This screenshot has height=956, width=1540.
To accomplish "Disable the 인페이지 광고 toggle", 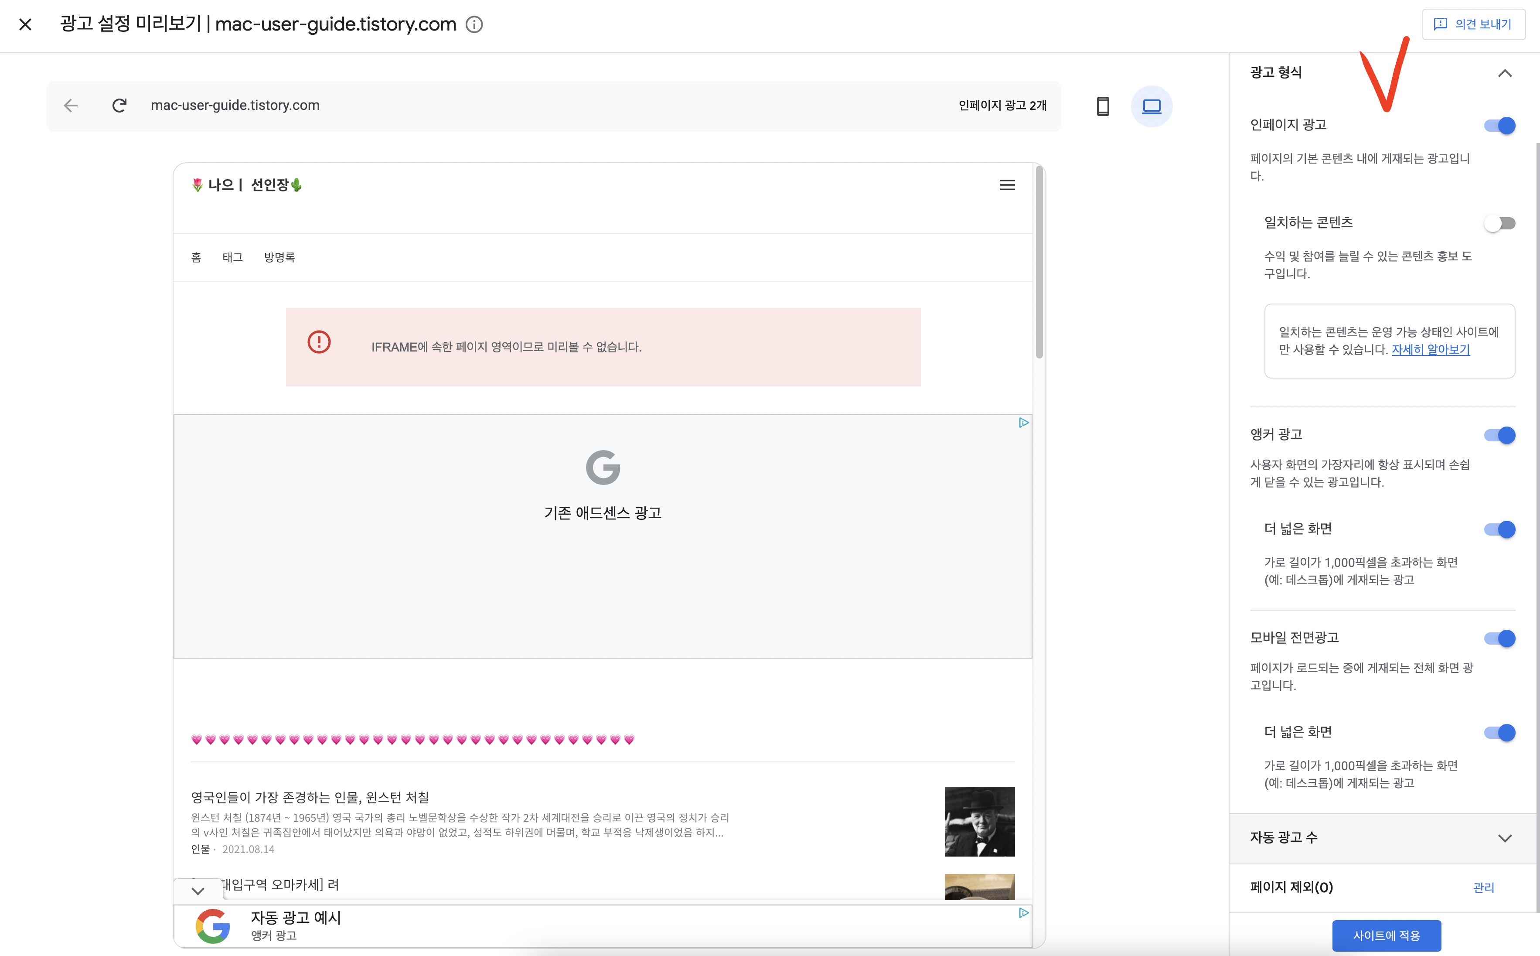I will click(x=1499, y=126).
